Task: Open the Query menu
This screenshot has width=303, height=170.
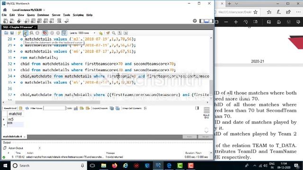Action: 31,15
